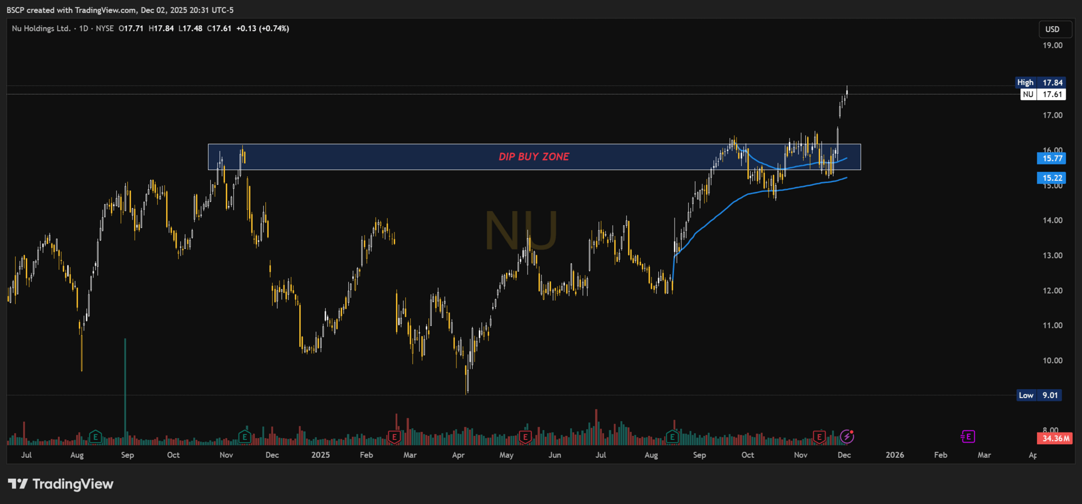
Task: Open the green earnings marker in Aug 2025
Action: point(672,436)
